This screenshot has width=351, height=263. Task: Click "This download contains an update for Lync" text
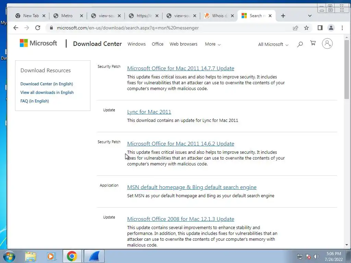pyautogui.click(x=182, y=120)
